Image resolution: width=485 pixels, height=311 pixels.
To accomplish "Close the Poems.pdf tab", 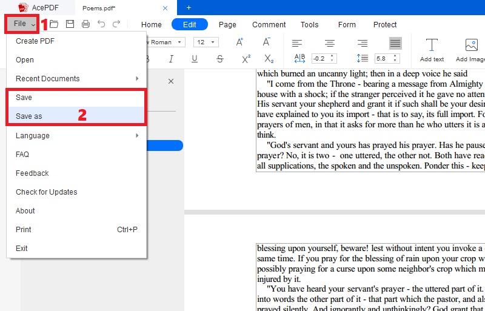I will coord(165,8).
